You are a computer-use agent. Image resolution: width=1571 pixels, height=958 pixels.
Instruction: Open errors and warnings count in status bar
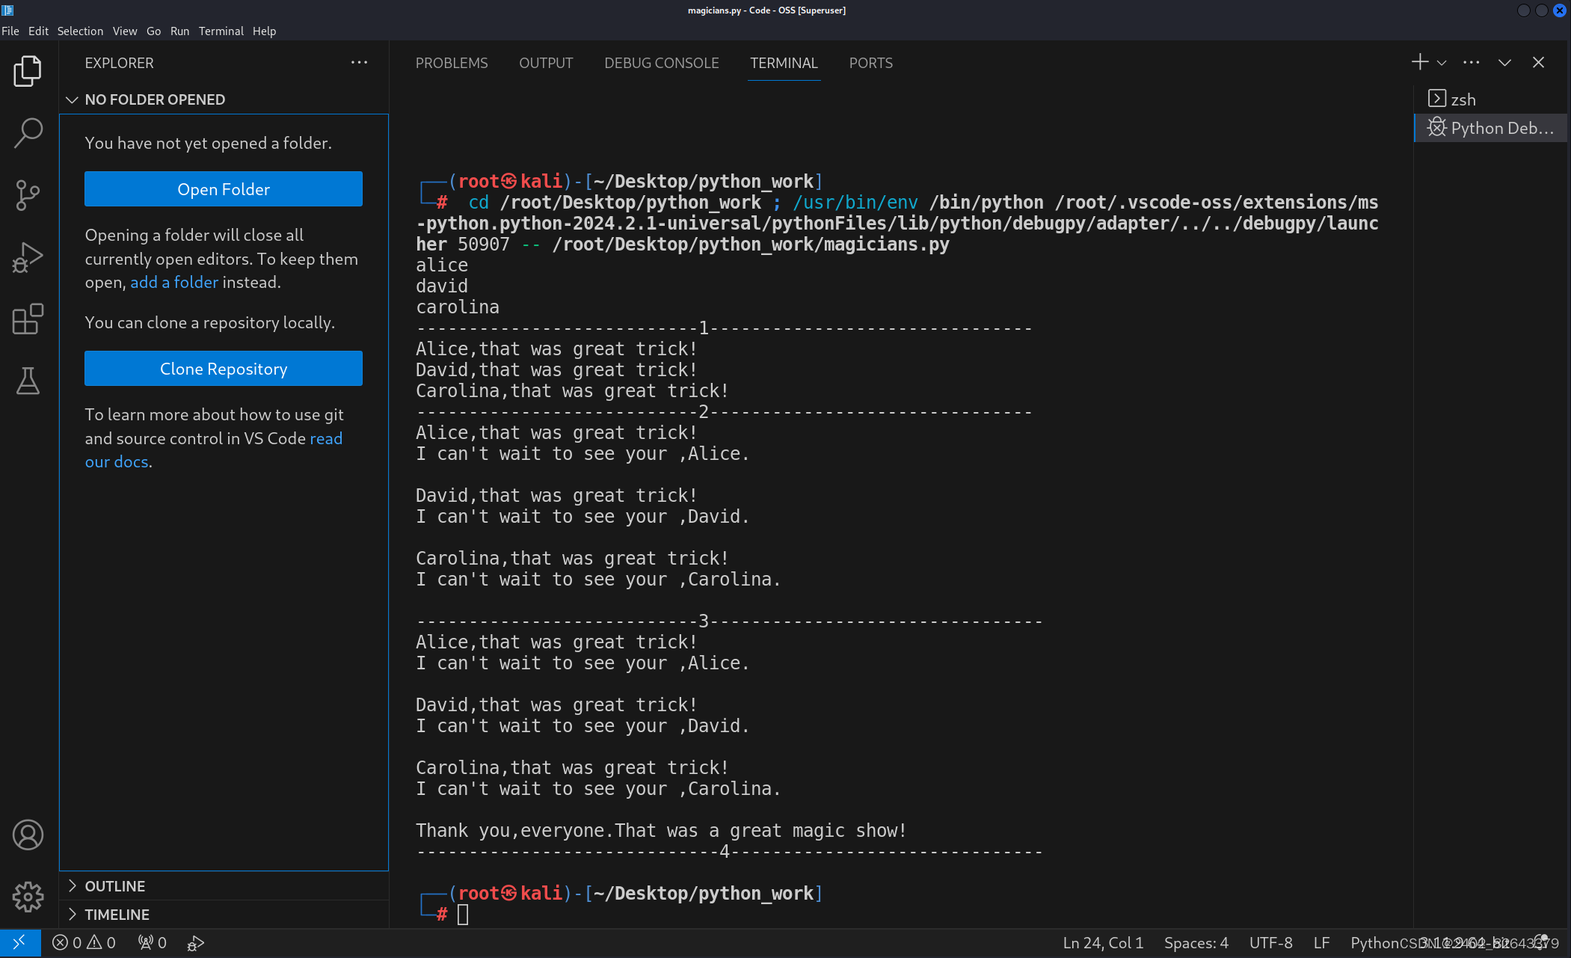(84, 943)
